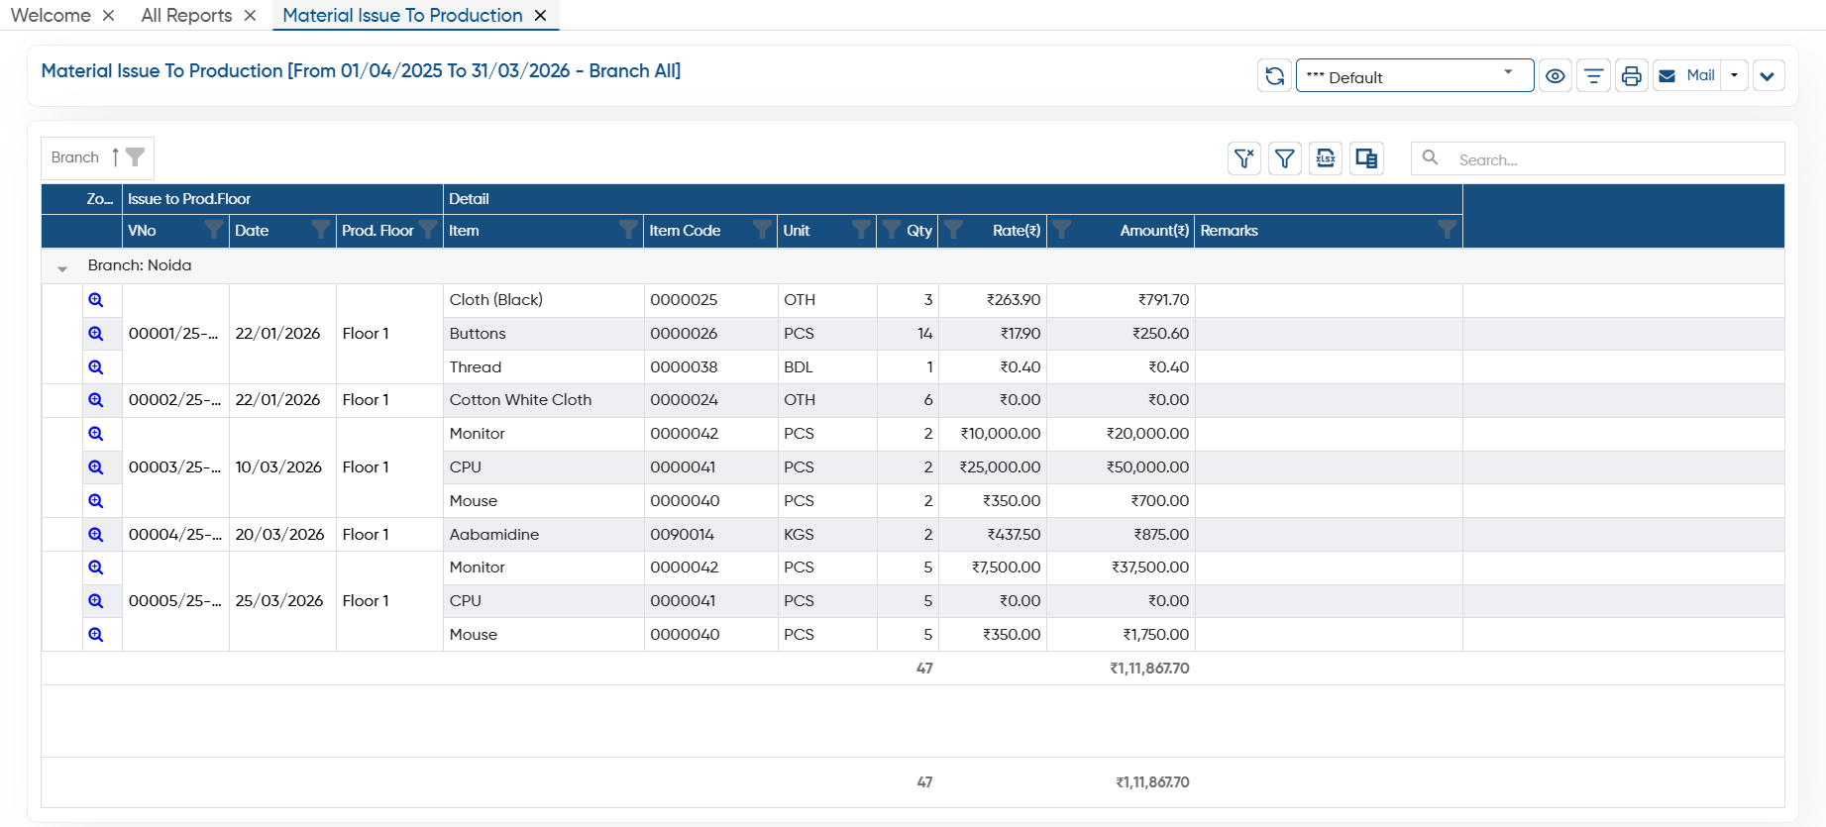Zoom into the Thread row

click(96, 367)
